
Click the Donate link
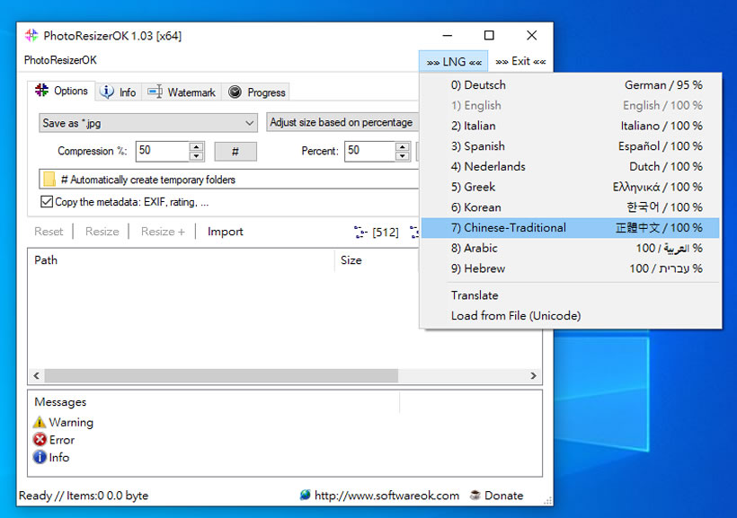[x=504, y=496]
